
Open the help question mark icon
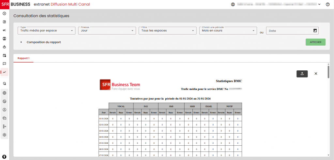point(327,5)
